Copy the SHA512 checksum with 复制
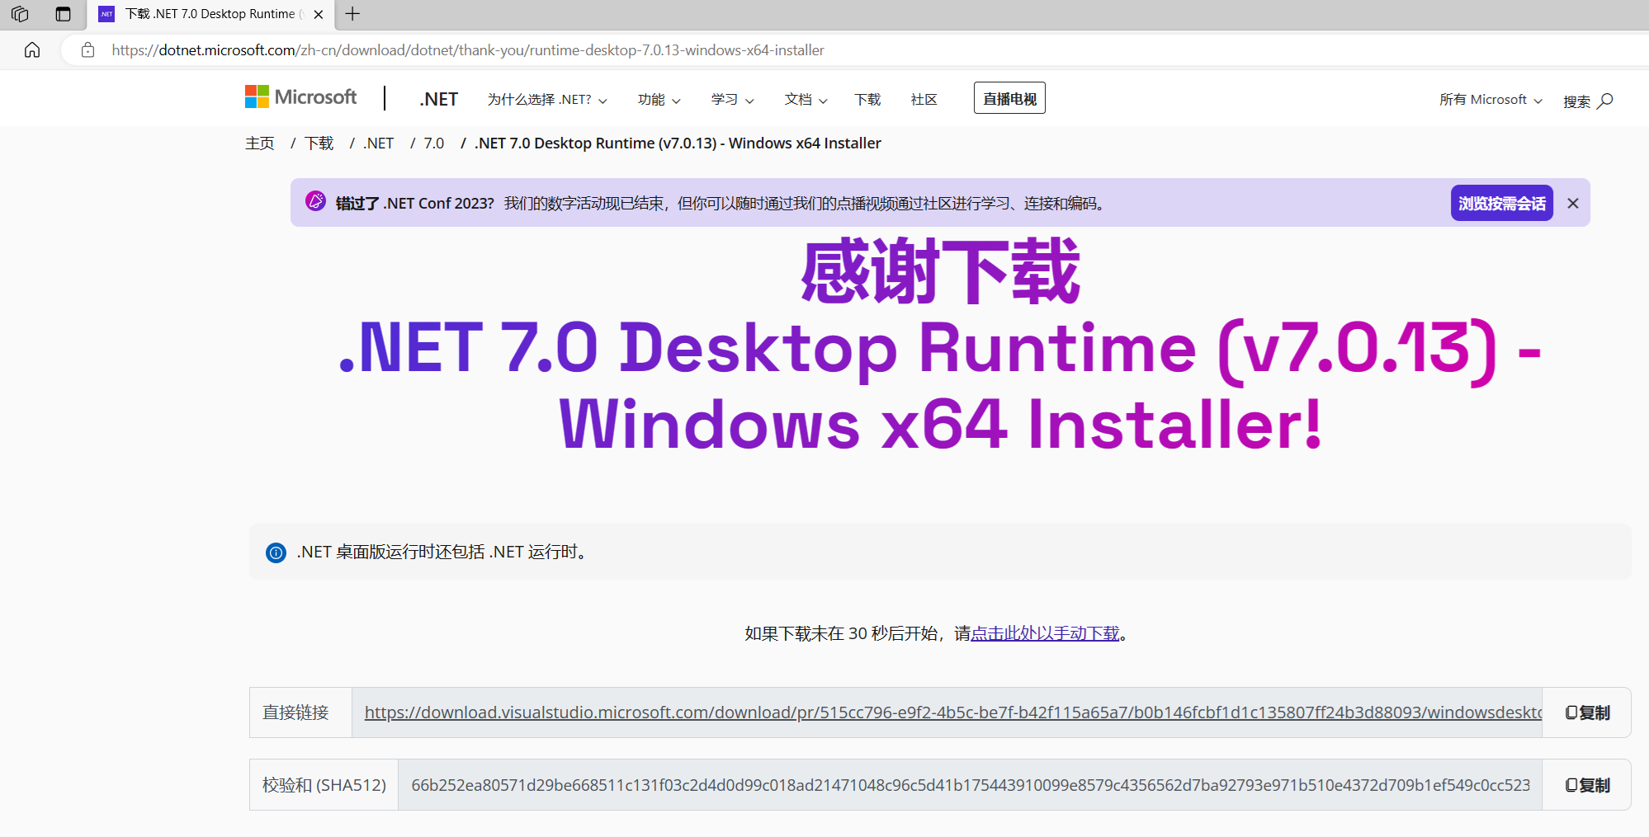The width and height of the screenshot is (1649, 837). tap(1587, 785)
